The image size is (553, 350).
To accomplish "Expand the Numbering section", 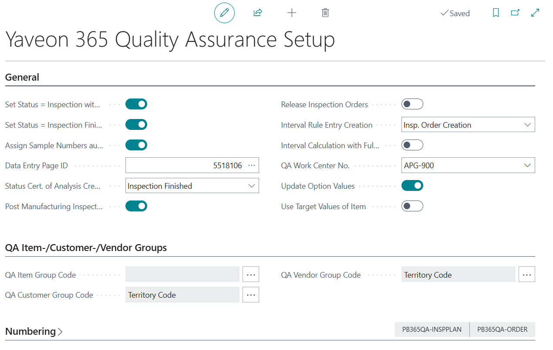I will click(x=34, y=331).
